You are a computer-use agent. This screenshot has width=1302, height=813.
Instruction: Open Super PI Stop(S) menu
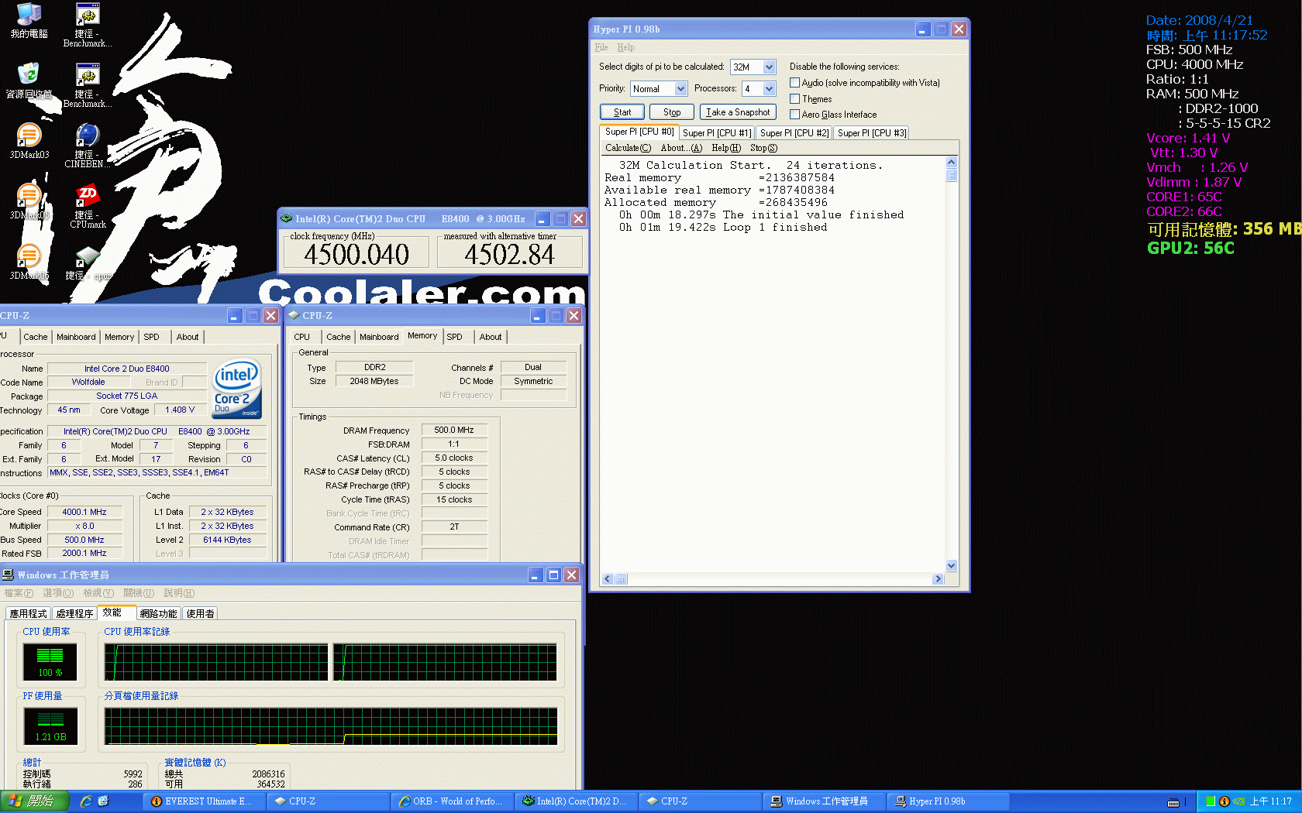click(x=763, y=148)
